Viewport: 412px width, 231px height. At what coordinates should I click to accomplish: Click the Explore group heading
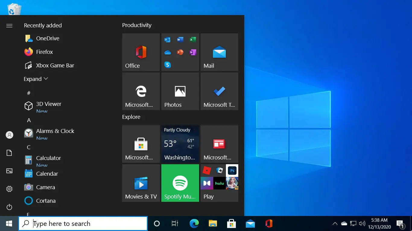point(131,117)
